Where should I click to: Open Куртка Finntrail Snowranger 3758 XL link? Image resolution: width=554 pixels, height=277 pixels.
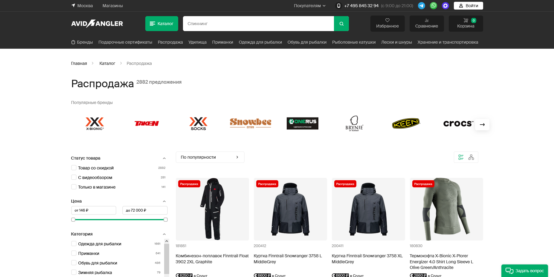click(x=367, y=259)
